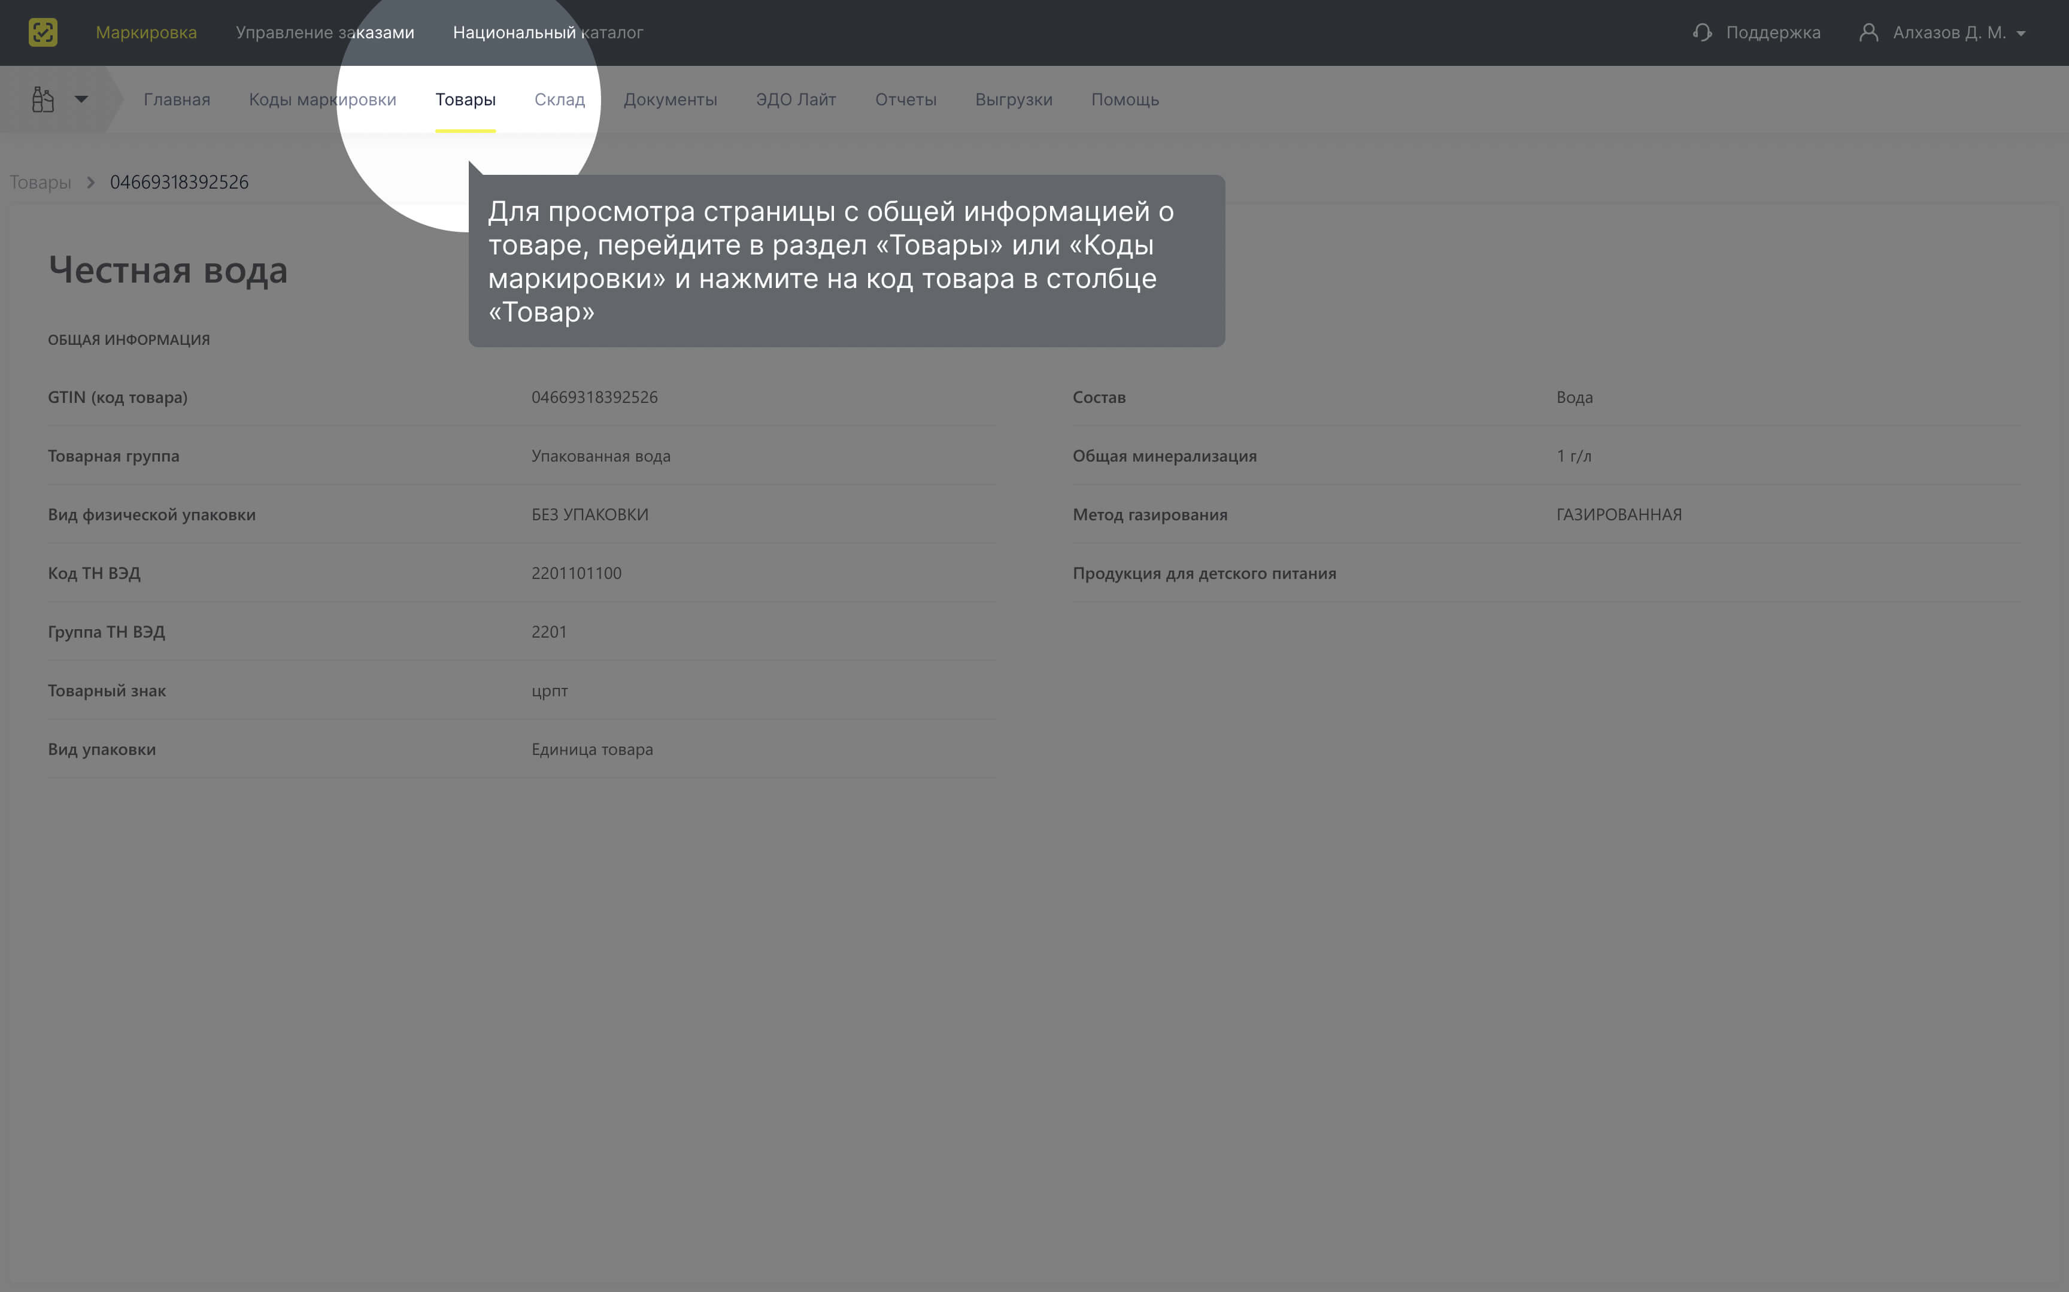Image resolution: width=2069 pixels, height=1292 pixels.
Task: Click the ГАЗИРОВАННАЯ value
Action: point(1619,514)
